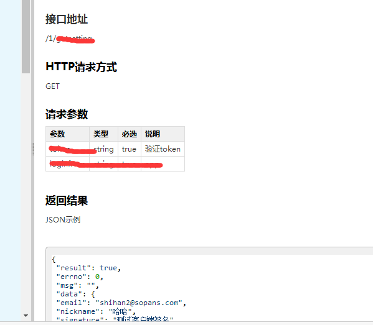The image size is (373, 325).
Task: Click the "result": true line
Action: 88,268
